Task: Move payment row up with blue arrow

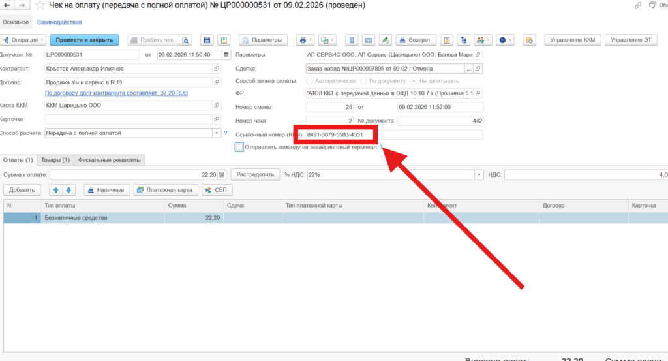Action: point(55,190)
